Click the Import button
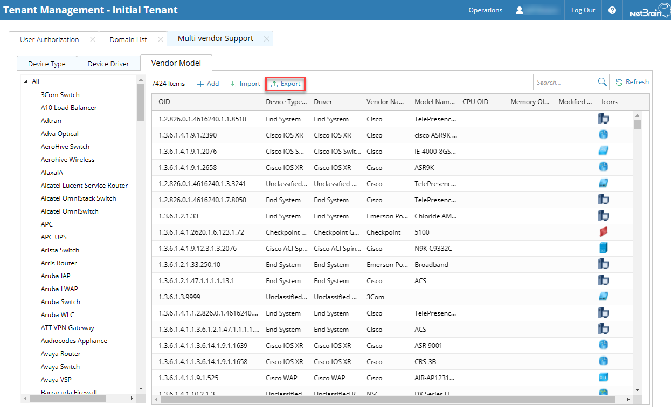The image size is (671, 418). coord(245,84)
